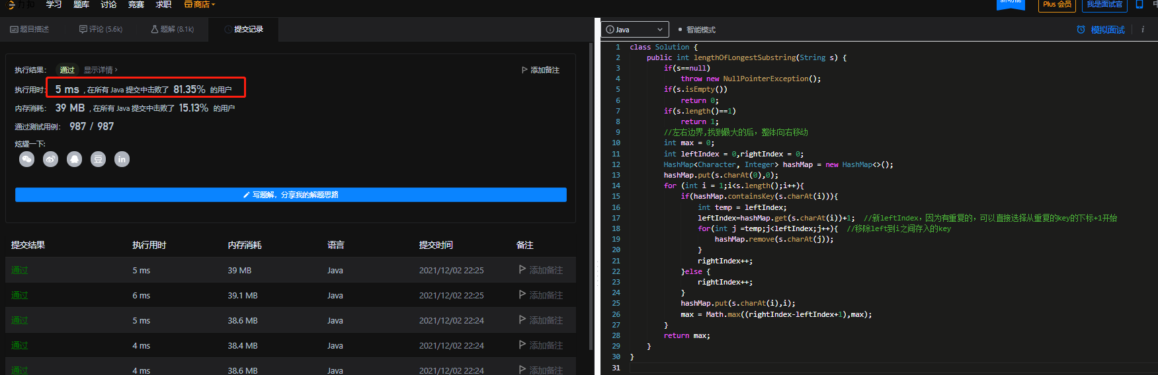This screenshot has width=1158, height=375.
Task: Click the flag icon in the 39.1 MB row
Action: click(x=522, y=295)
